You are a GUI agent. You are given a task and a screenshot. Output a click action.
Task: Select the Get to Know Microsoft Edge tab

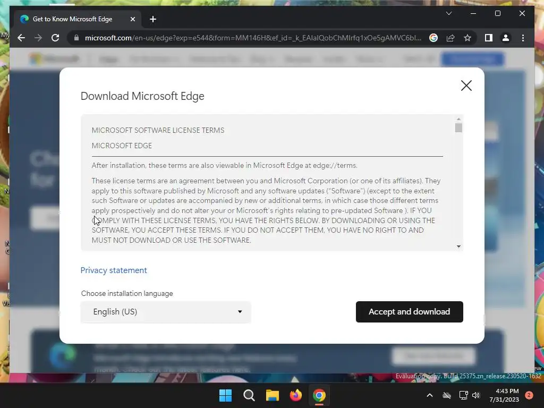78,19
